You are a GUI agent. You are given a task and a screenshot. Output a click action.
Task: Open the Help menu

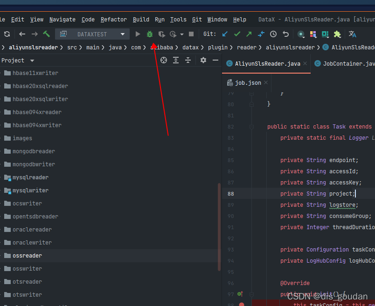coord(240,20)
